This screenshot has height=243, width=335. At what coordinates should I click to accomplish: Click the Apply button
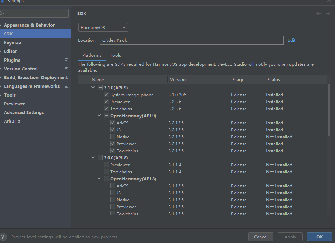pos(290,237)
